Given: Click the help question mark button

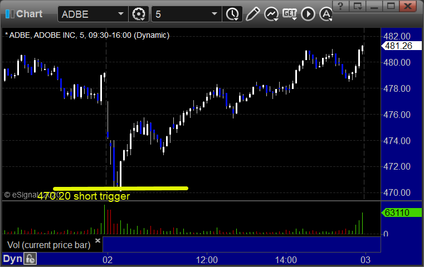Looking at the screenshot, I should (x=341, y=6).
